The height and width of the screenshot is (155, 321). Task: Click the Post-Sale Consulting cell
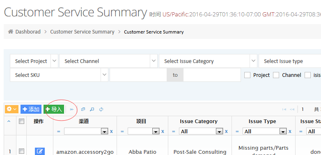pyautogui.click(x=200, y=152)
